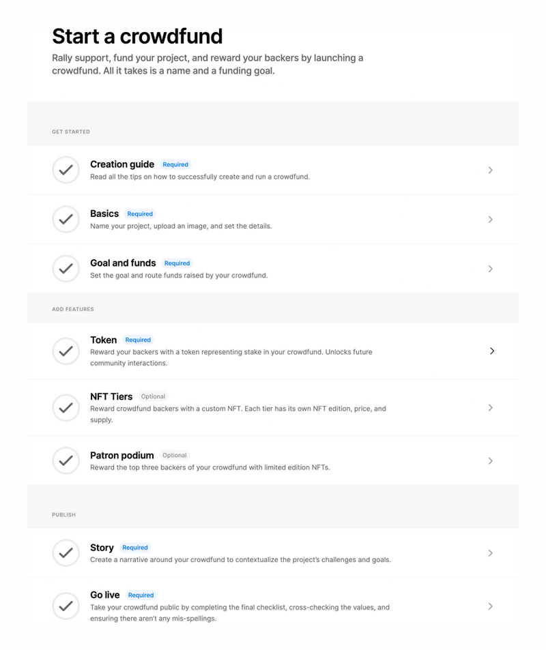Screen dimensions: 546x650
Task: Click the NFT Tiers checkmark circle
Action: tap(66, 408)
